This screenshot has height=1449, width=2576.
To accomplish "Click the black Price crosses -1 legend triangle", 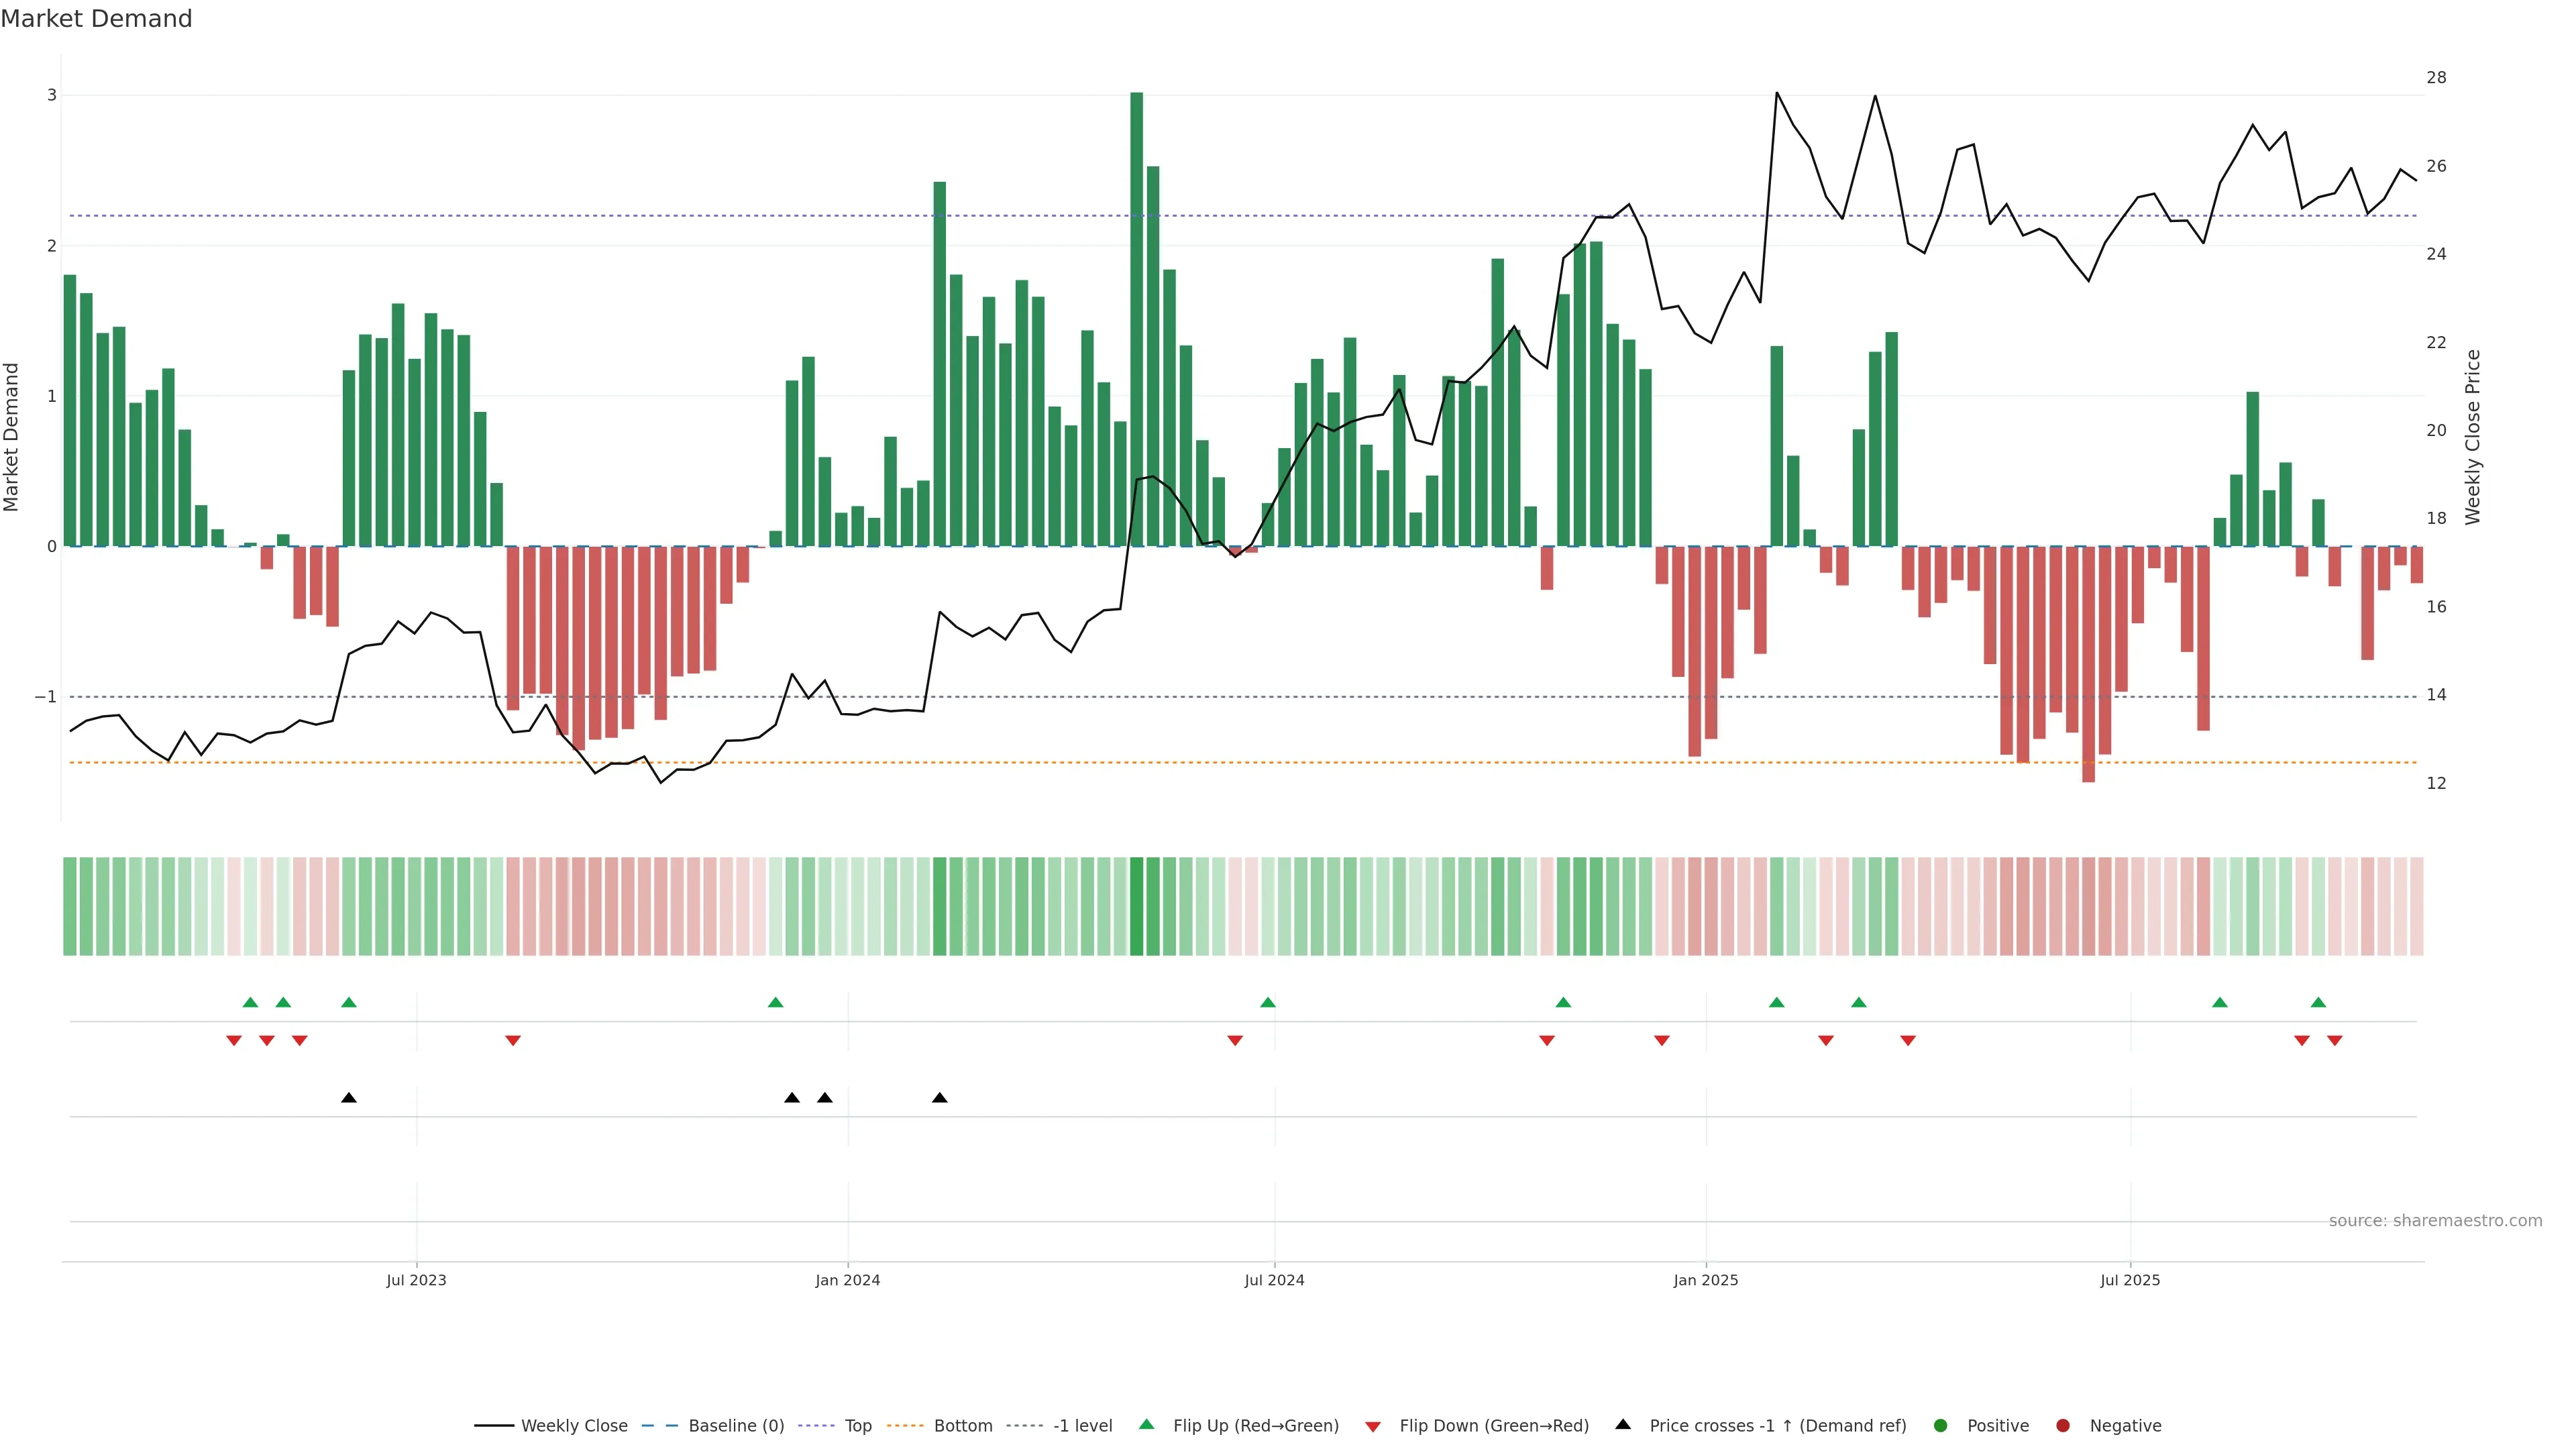I will pos(1623,1425).
